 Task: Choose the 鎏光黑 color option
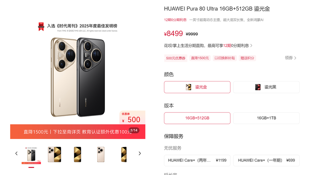point(266,87)
